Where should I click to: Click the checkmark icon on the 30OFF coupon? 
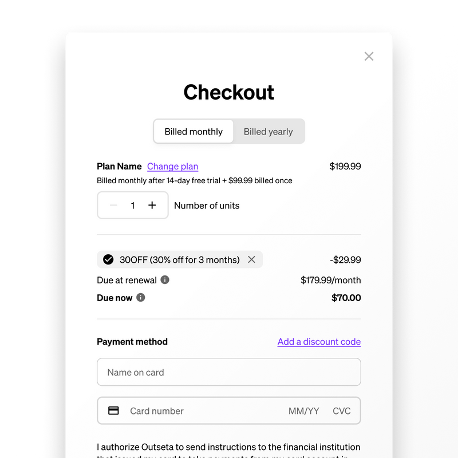(x=108, y=259)
